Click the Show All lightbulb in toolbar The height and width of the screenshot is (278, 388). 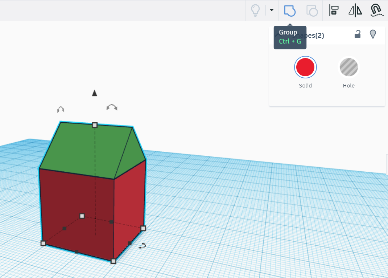pos(255,11)
